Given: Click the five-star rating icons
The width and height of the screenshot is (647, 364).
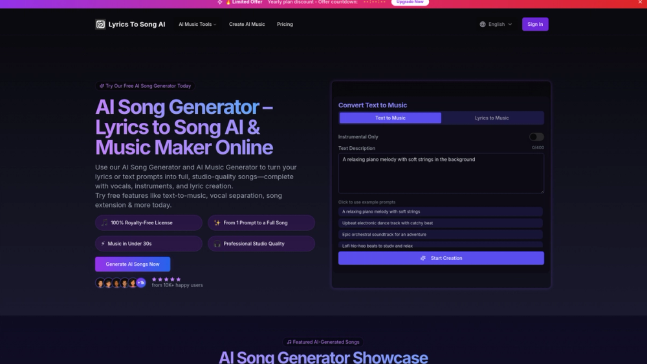Looking at the screenshot, I should click(166, 279).
